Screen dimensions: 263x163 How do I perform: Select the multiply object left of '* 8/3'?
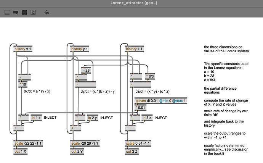136,76
